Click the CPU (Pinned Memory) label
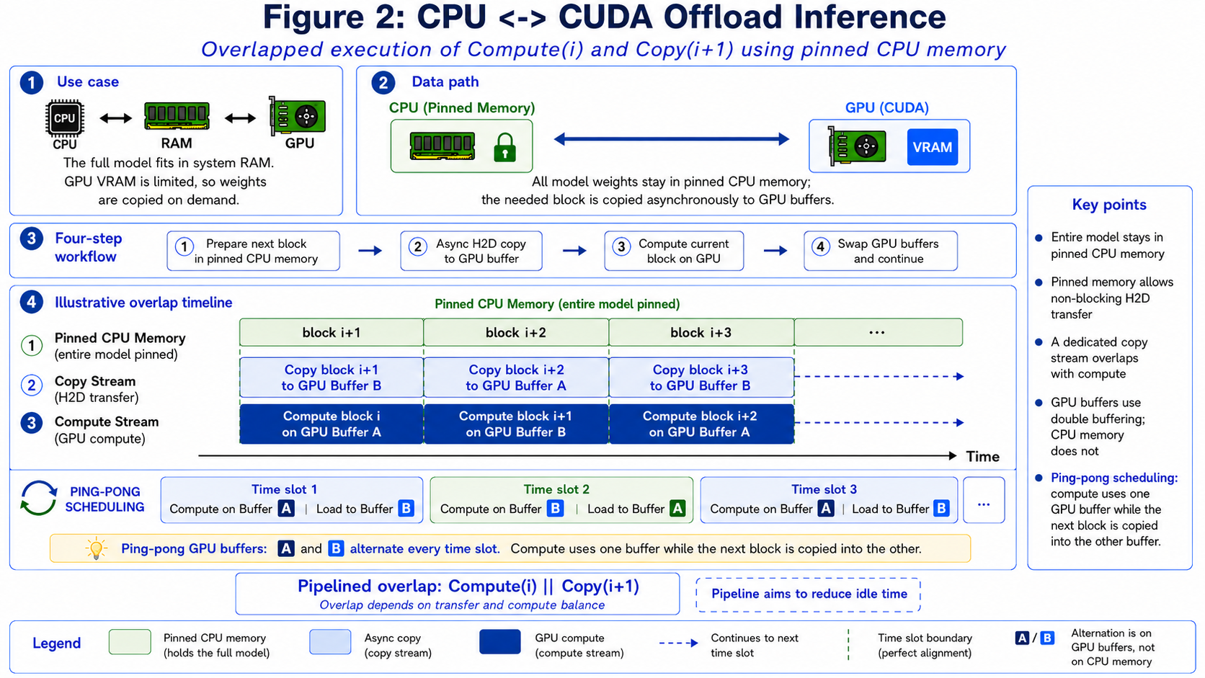This screenshot has height=678, width=1205. (x=462, y=108)
